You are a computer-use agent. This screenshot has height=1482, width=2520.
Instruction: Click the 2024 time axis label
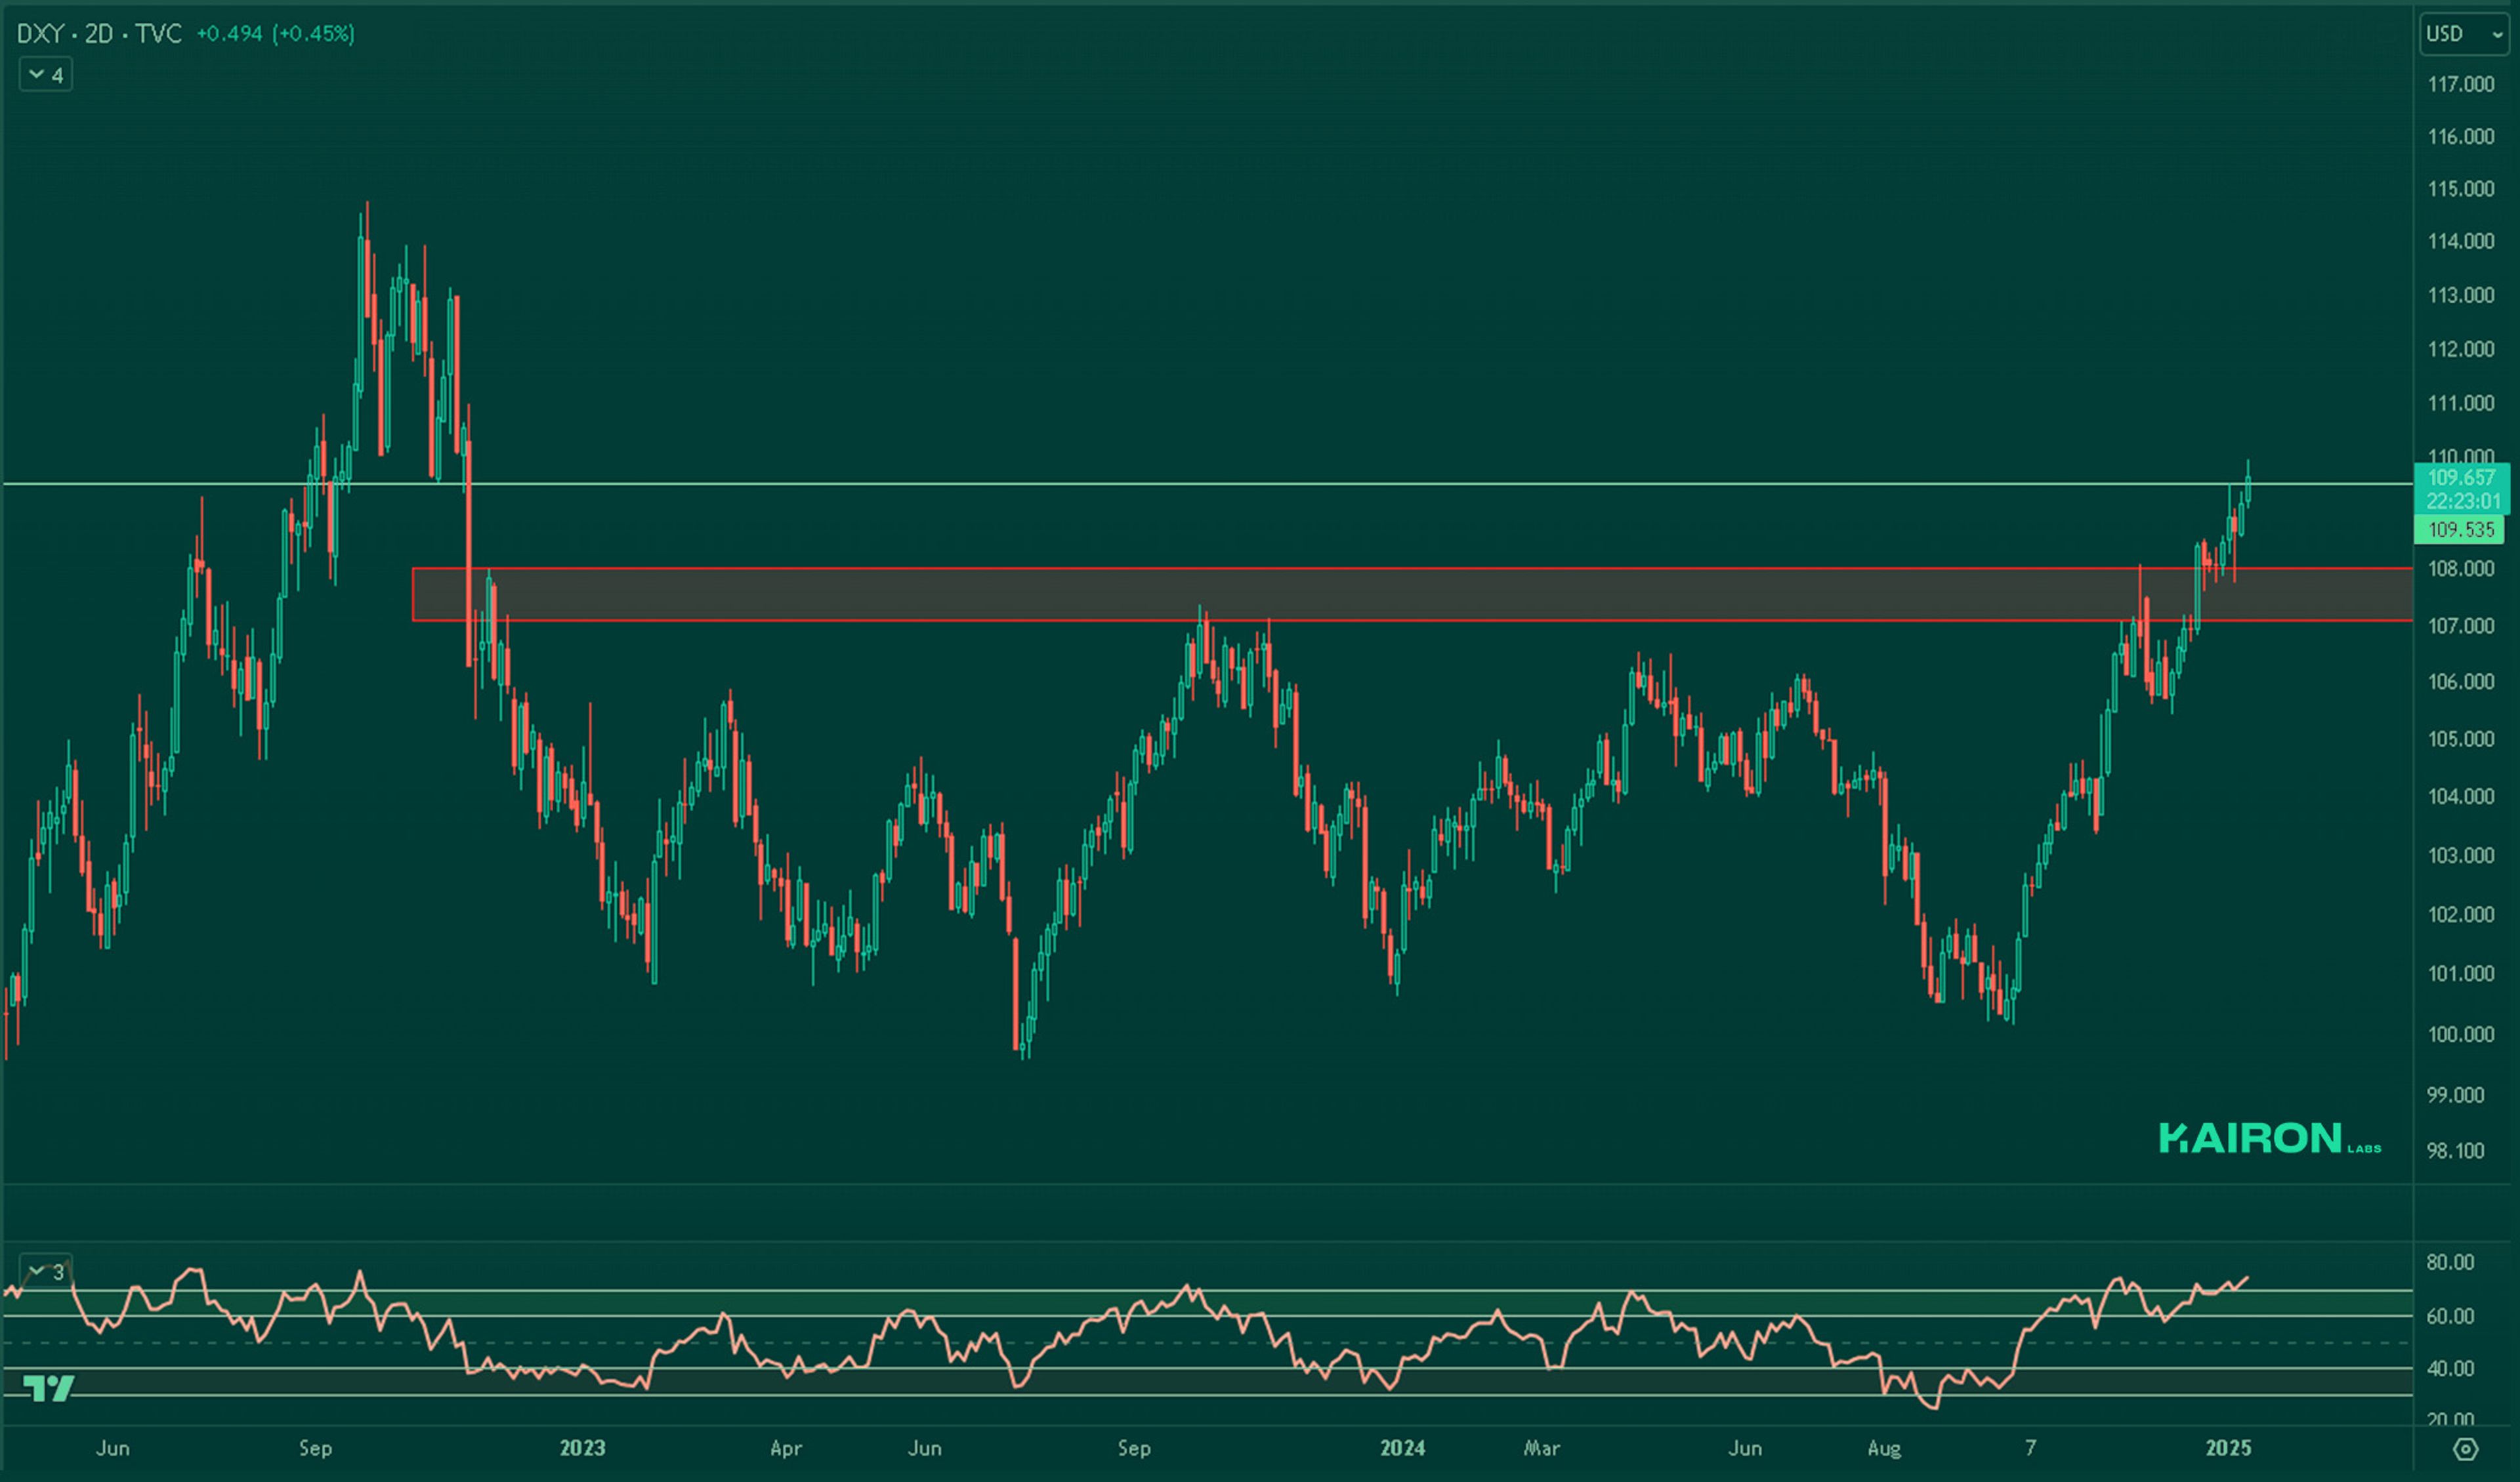(x=1402, y=1448)
